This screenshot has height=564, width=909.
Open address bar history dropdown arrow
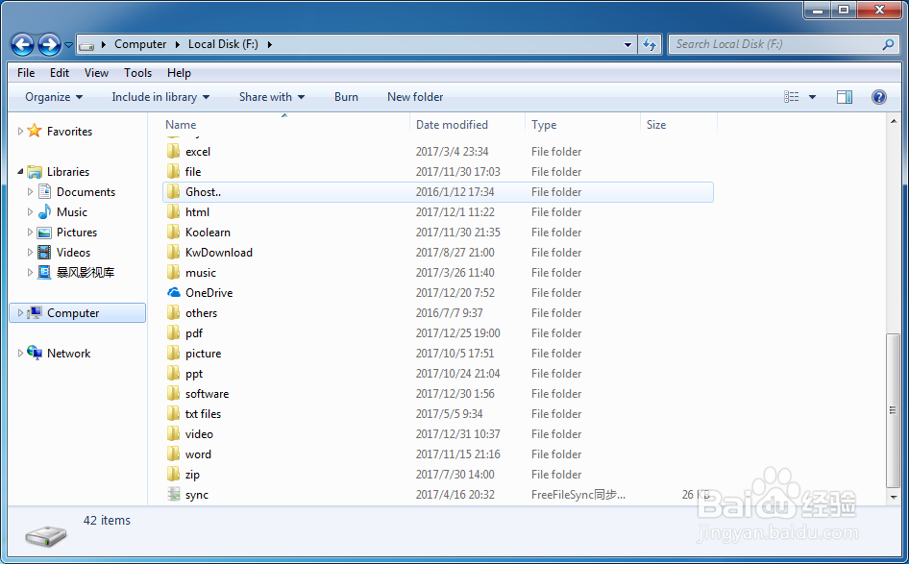(x=627, y=44)
